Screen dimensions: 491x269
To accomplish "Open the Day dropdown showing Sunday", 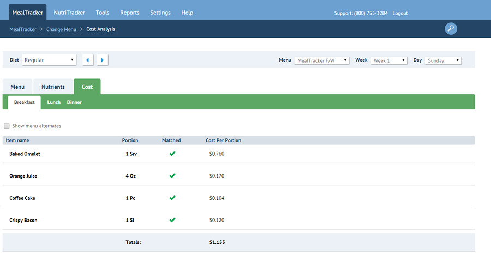I will pos(443,60).
